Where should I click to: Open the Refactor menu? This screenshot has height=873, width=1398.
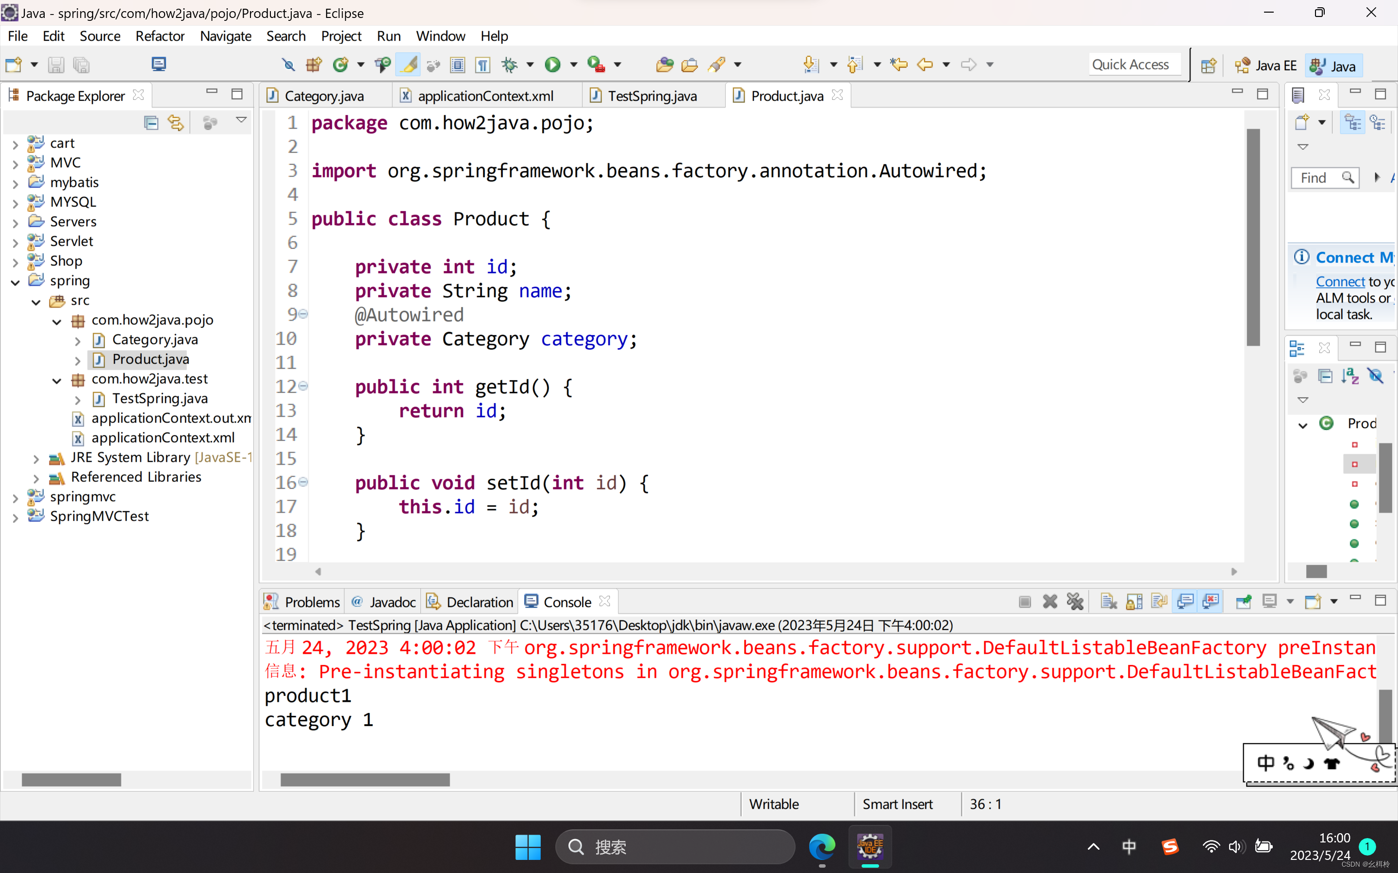[x=159, y=36]
